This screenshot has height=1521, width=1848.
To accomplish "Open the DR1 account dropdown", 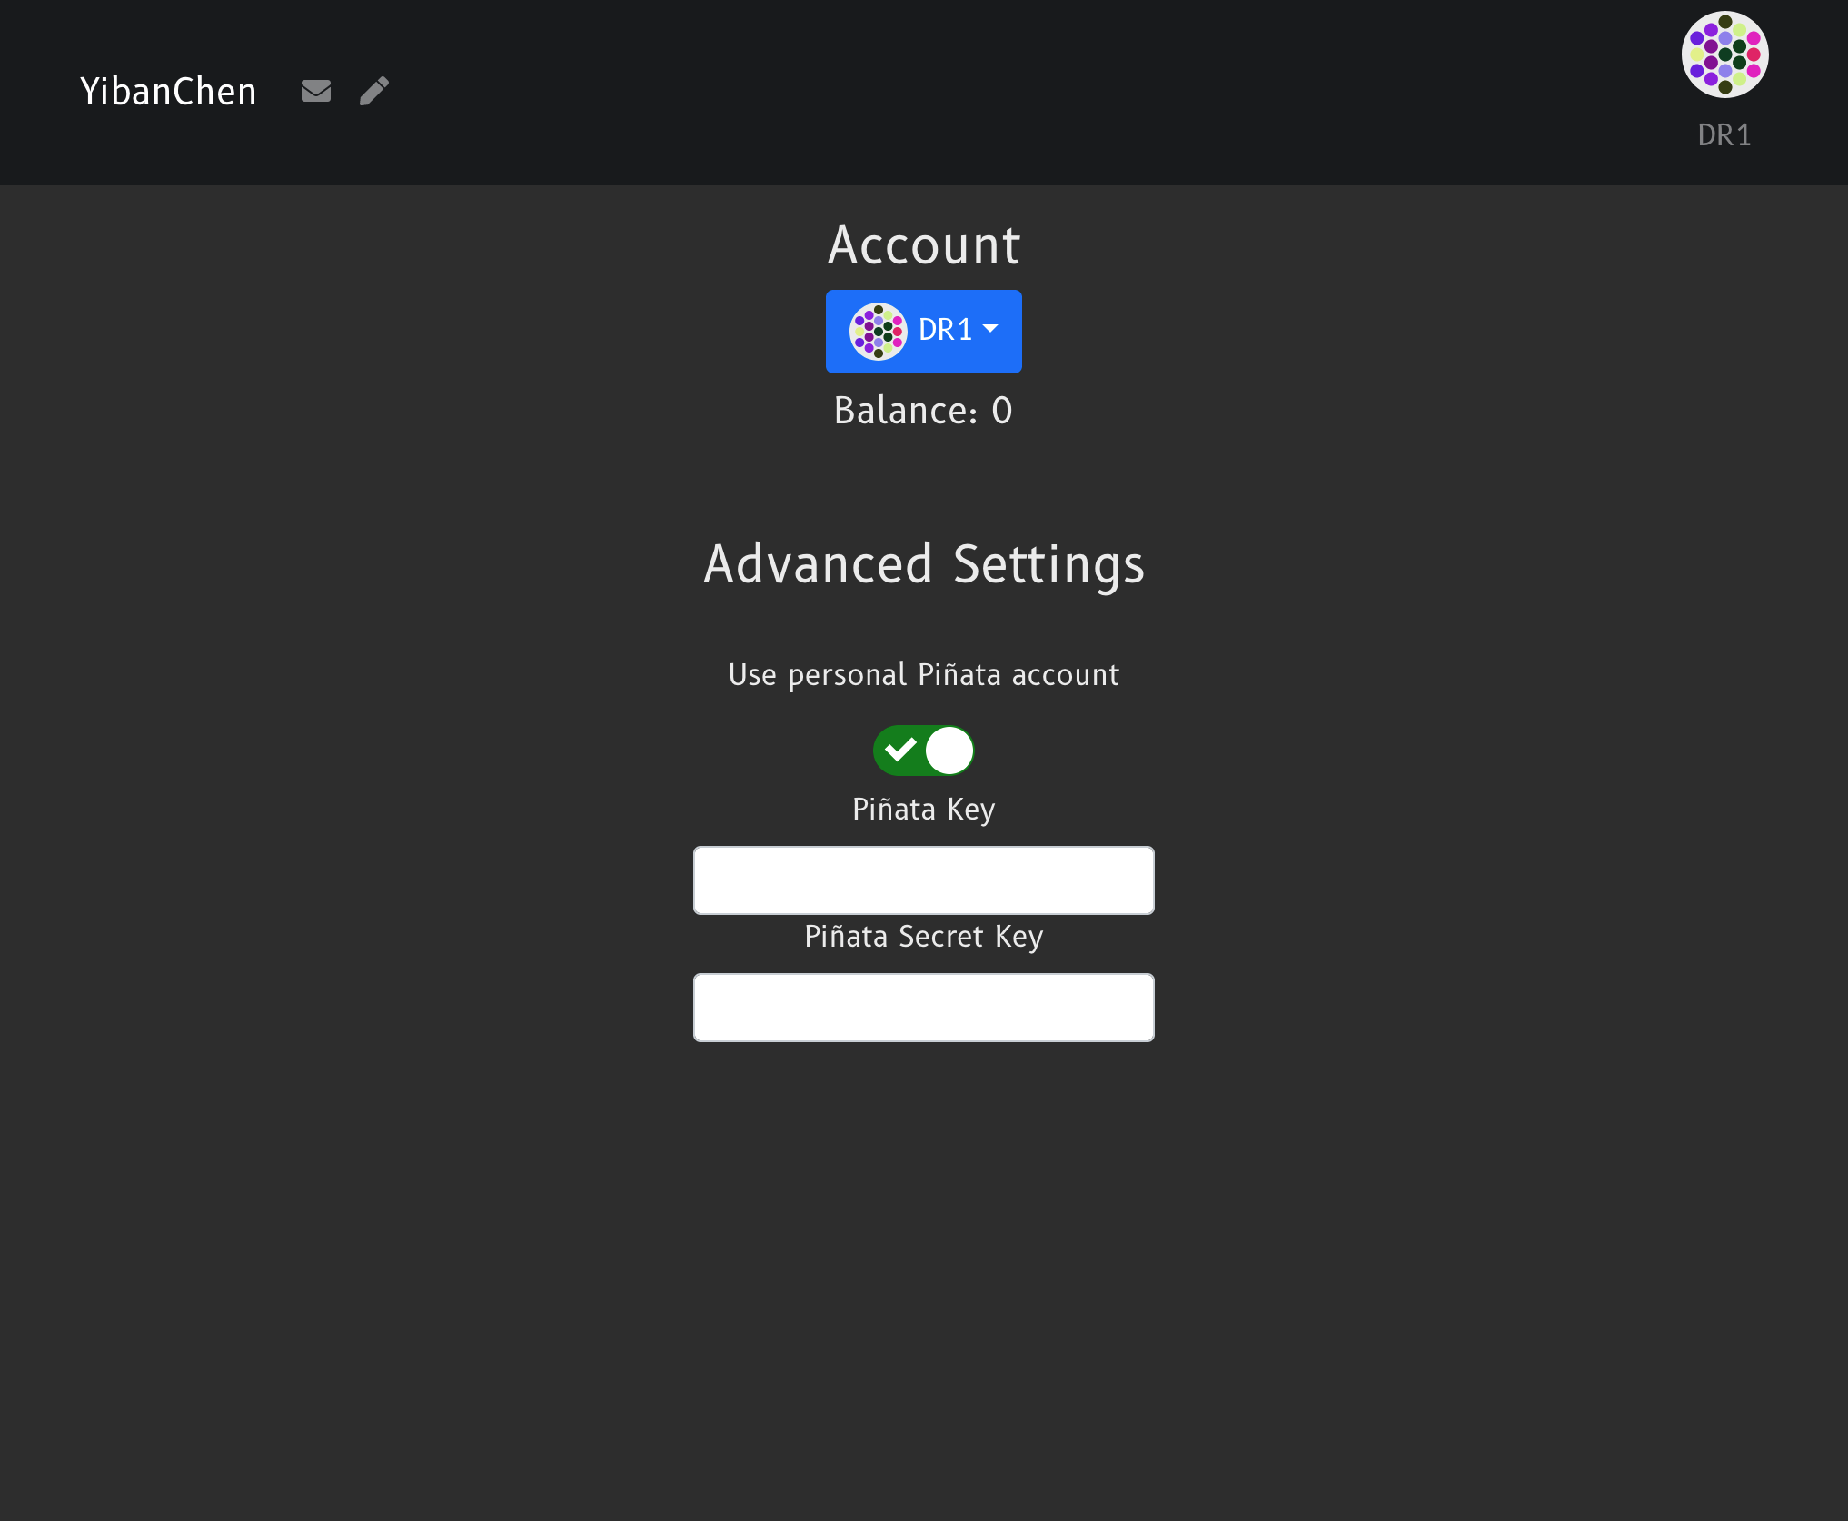I will [923, 331].
